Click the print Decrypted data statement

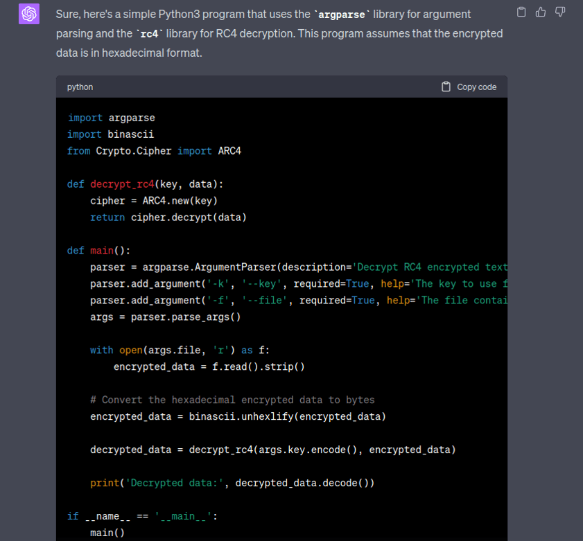(x=232, y=483)
